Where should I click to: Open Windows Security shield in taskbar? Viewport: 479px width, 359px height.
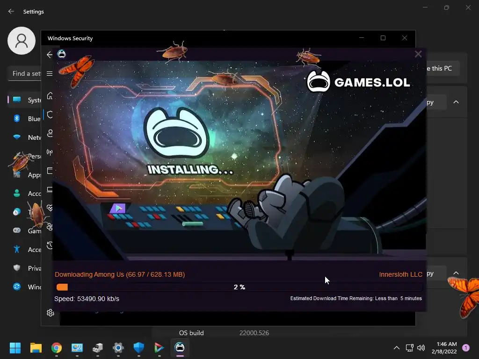(138, 348)
